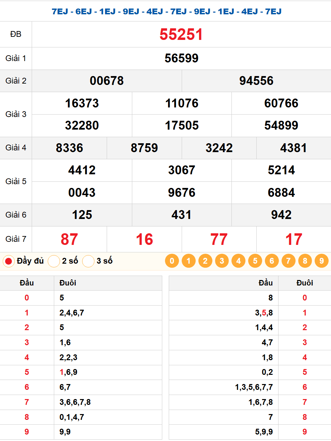Choose the "3 số" radio option

coord(88,261)
